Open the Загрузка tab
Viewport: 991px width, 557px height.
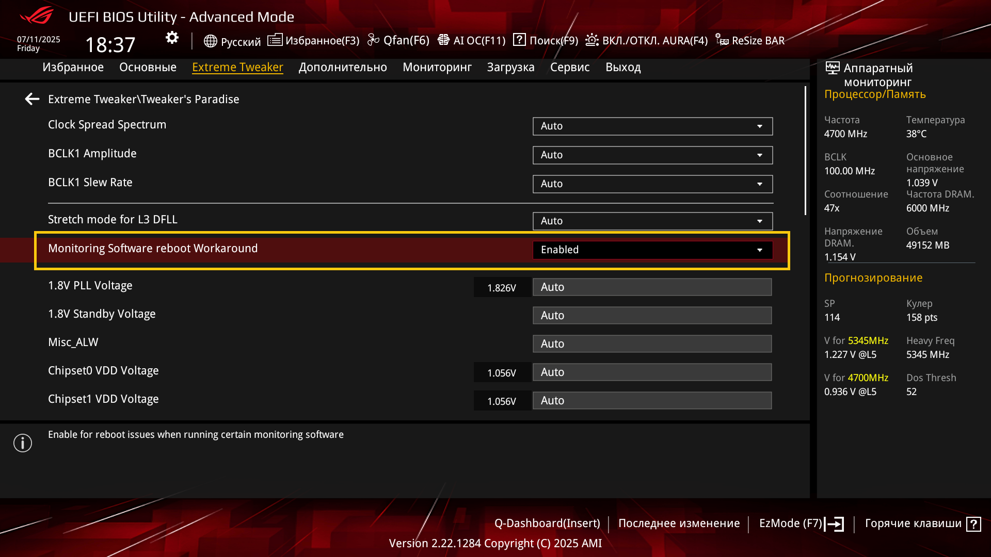pos(510,68)
